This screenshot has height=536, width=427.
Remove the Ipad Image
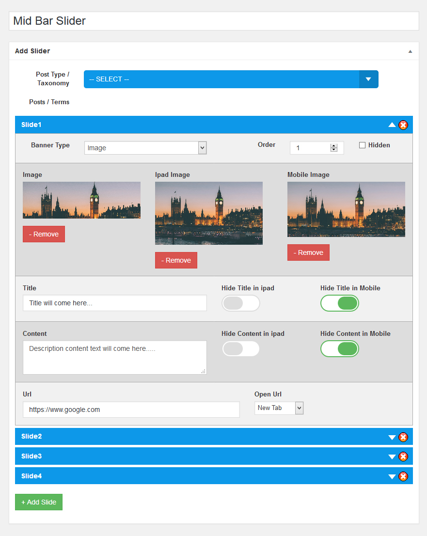(x=176, y=260)
